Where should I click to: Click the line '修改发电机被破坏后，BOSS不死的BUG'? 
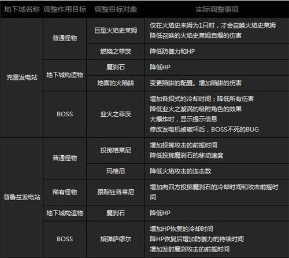pos(204,130)
